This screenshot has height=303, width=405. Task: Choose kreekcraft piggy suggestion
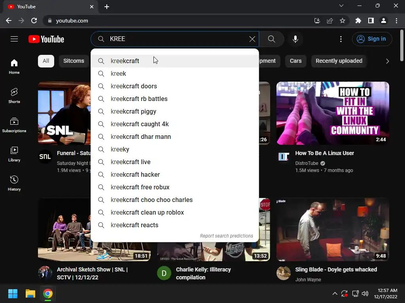(x=175, y=112)
